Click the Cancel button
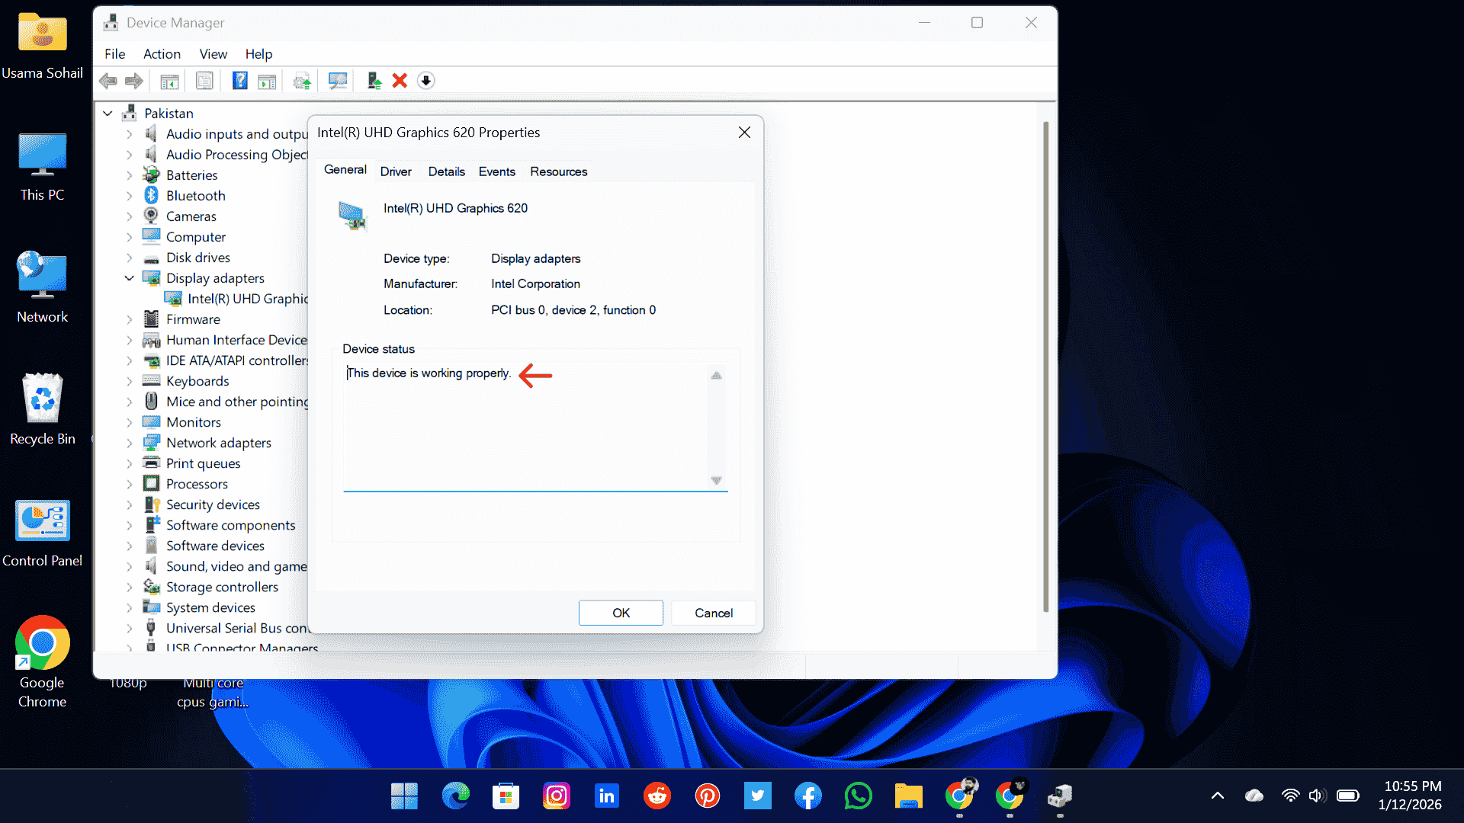 click(x=712, y=613)
